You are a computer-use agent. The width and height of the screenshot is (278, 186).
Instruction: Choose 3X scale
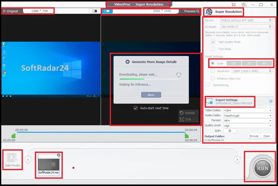[x=249, y=63]
